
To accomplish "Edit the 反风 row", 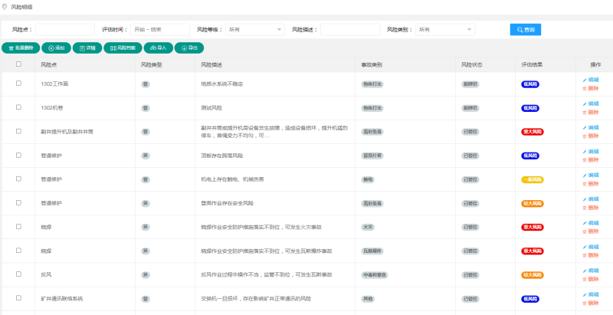I will click(x=591, y=271).
